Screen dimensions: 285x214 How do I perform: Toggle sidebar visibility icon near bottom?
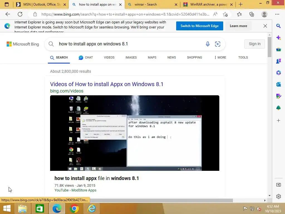[278, 185]
